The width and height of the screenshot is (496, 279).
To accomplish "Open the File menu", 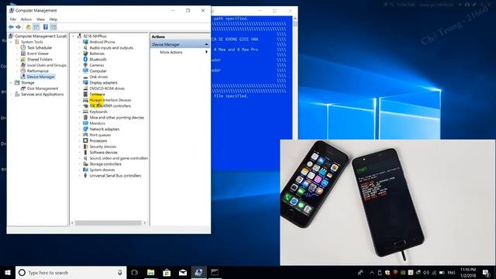I will pyautogui.click(x=13, y=19).
